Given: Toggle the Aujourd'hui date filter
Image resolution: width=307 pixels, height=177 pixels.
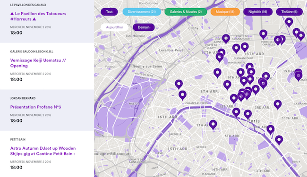Looking at the screenshot, I should (115, 27).
